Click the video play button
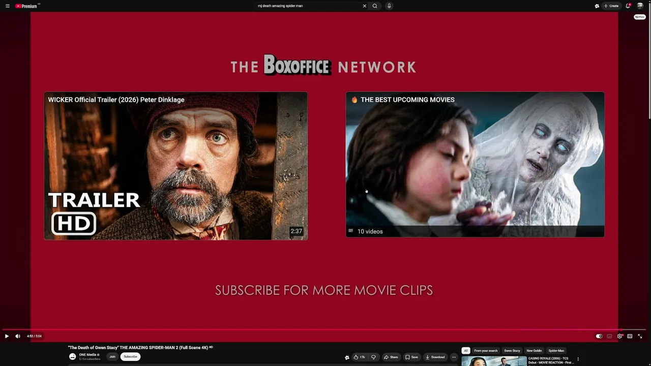 click(7, 336)
